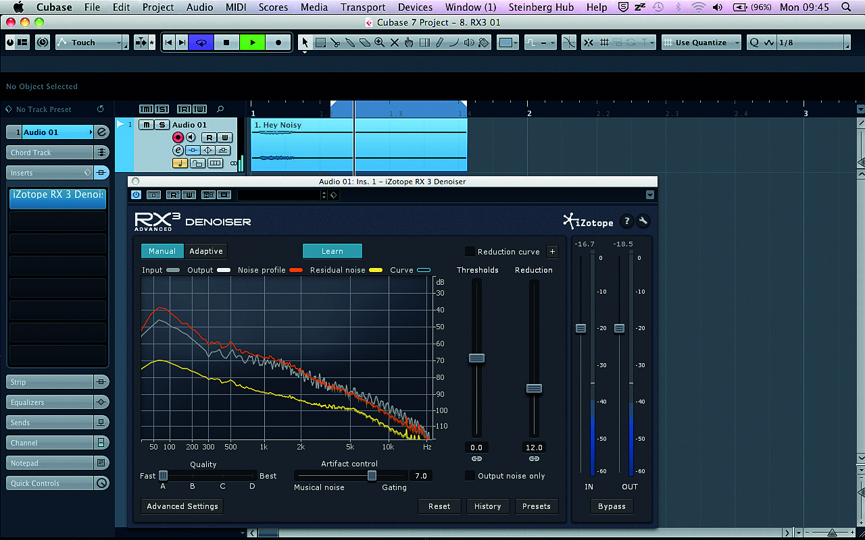Select the Erase tool
Screen dimensions: 865x540
pos(365,43)
